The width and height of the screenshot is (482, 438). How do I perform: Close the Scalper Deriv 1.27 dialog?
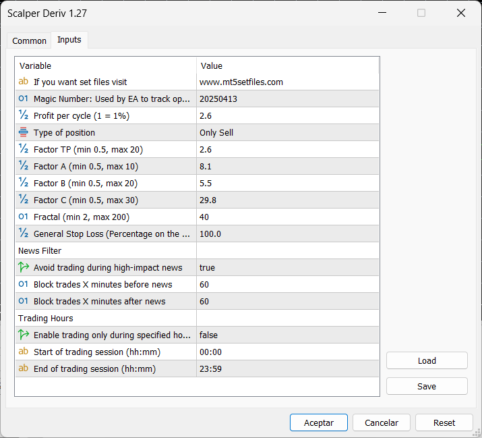tap(461, 13)
